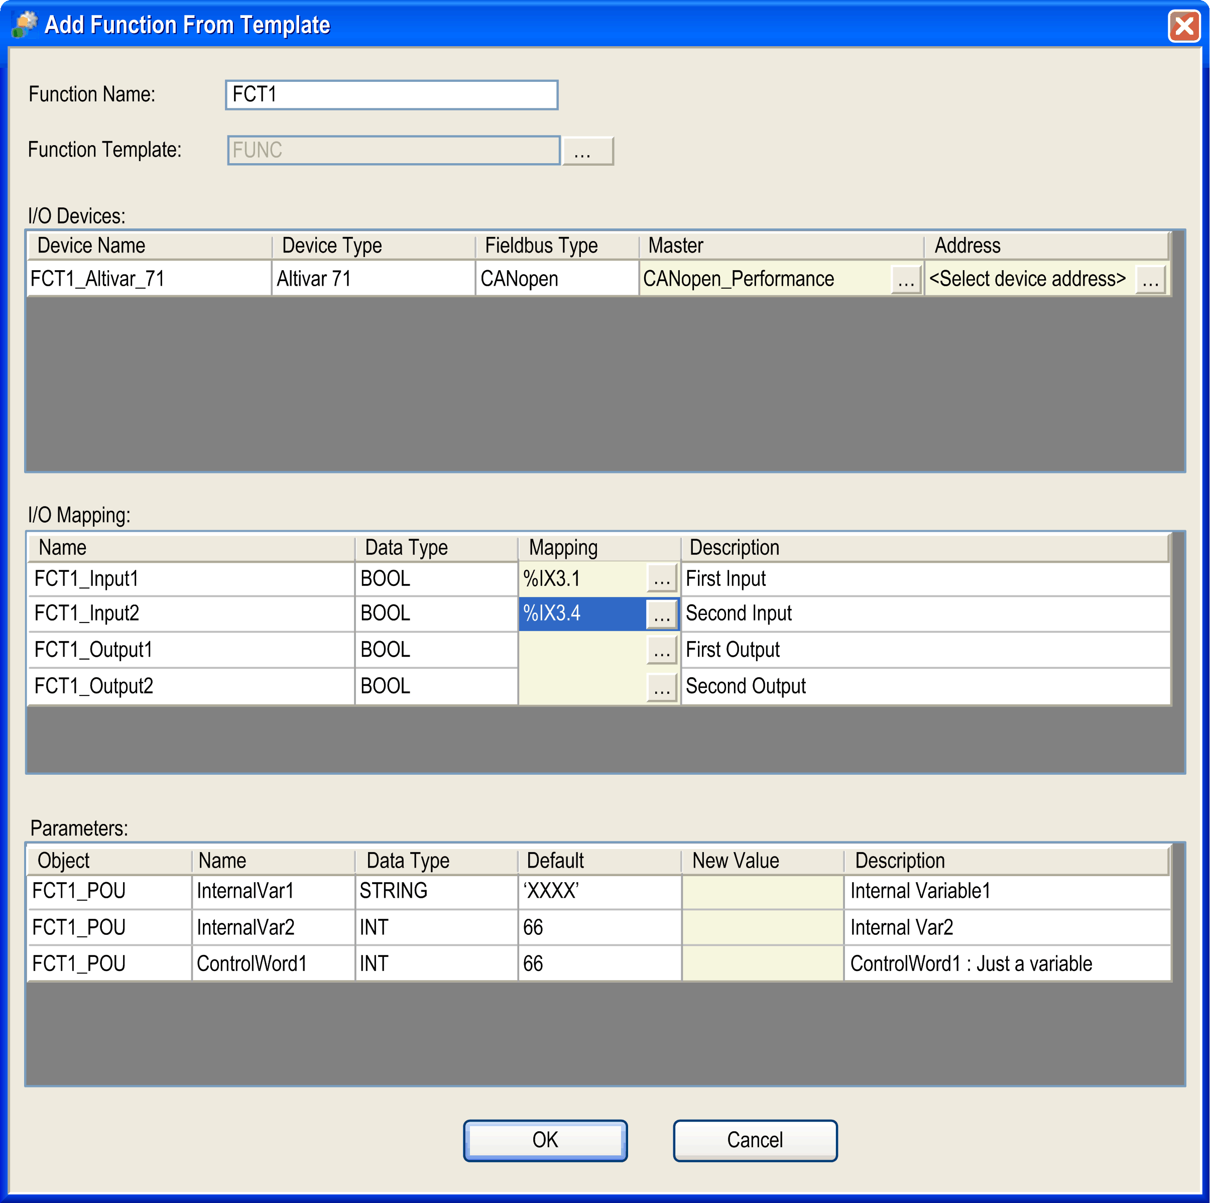Image resolution: width=1210 pixels, height=1203 pixels.
Task: Click the Default column header
Action: coord(599,861)
